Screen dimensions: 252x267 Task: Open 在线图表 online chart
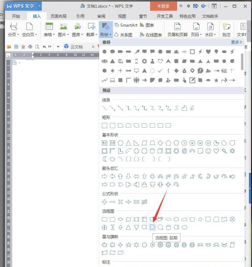150,35
